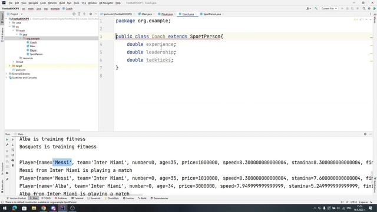Screen dimensions: 377x212
Task: Open the Current File run configuration dropdown
Action: [x=329, y=8]
